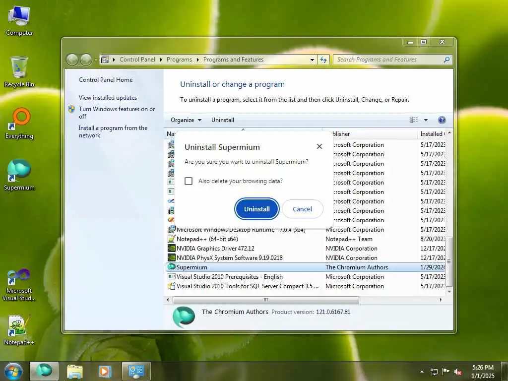The height and width of the screenshot is (381, 508).
Task: Open Recycle Bin desktop icon
Action: 19,71
